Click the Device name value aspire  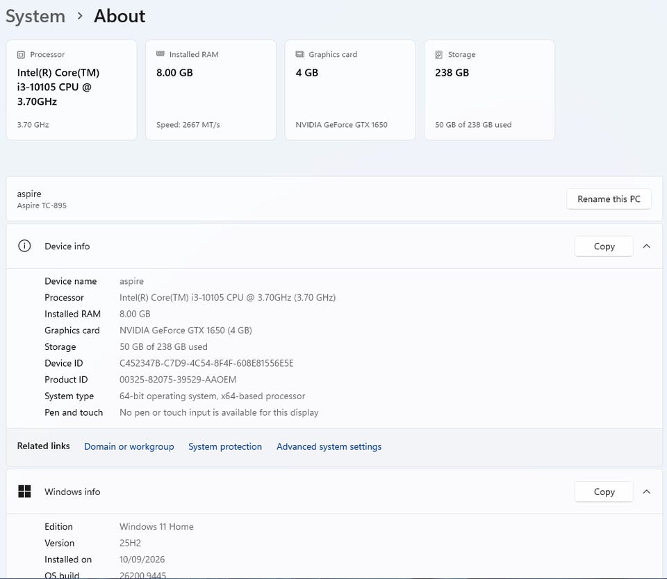[131, 281]
